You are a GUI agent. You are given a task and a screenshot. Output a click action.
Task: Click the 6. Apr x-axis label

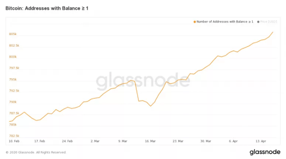pos(233,141)
